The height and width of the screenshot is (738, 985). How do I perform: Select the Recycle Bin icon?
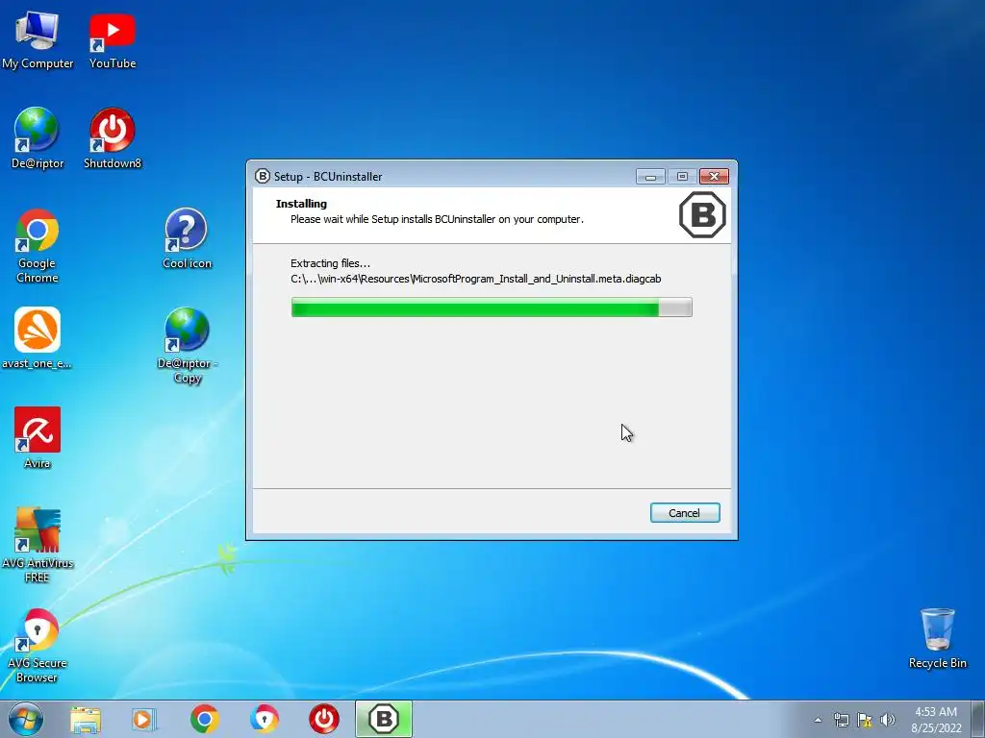coord(937,638)
